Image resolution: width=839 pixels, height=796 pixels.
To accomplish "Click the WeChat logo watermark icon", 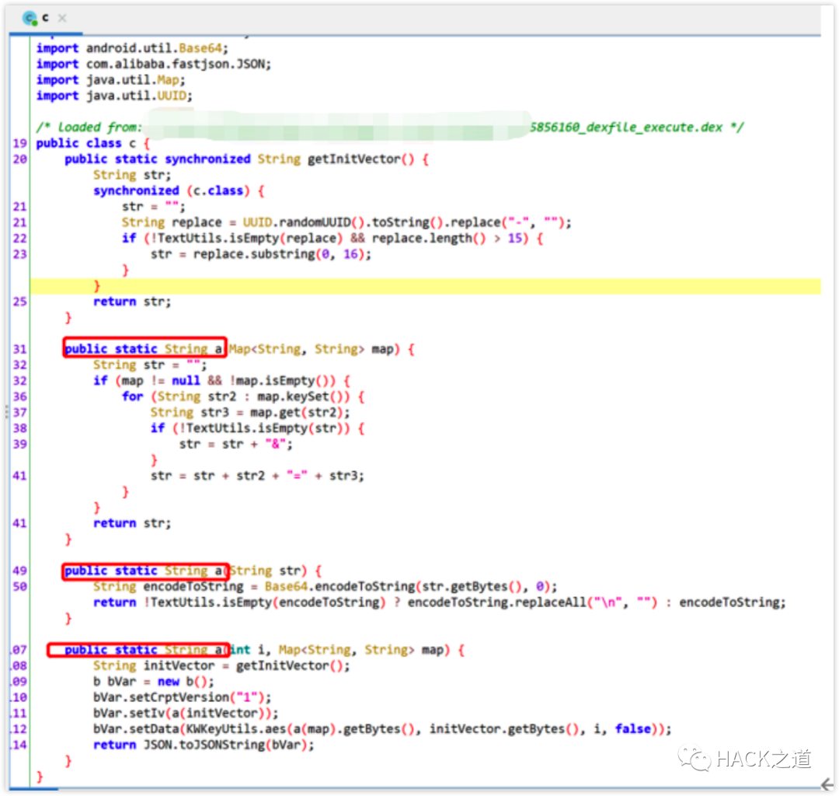I will (694, 757).
